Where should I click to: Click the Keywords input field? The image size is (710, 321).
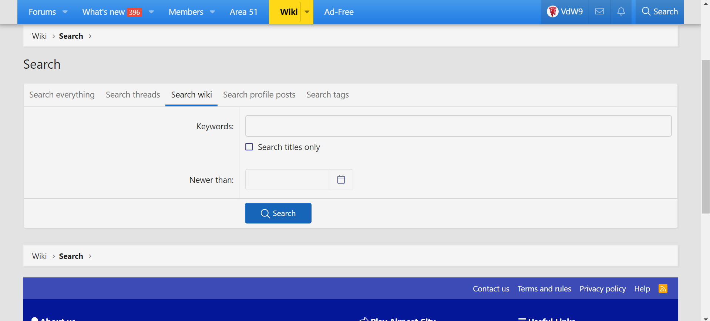458,126
